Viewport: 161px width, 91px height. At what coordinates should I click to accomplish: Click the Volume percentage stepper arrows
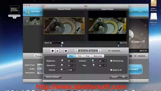(x=74, y=70)
